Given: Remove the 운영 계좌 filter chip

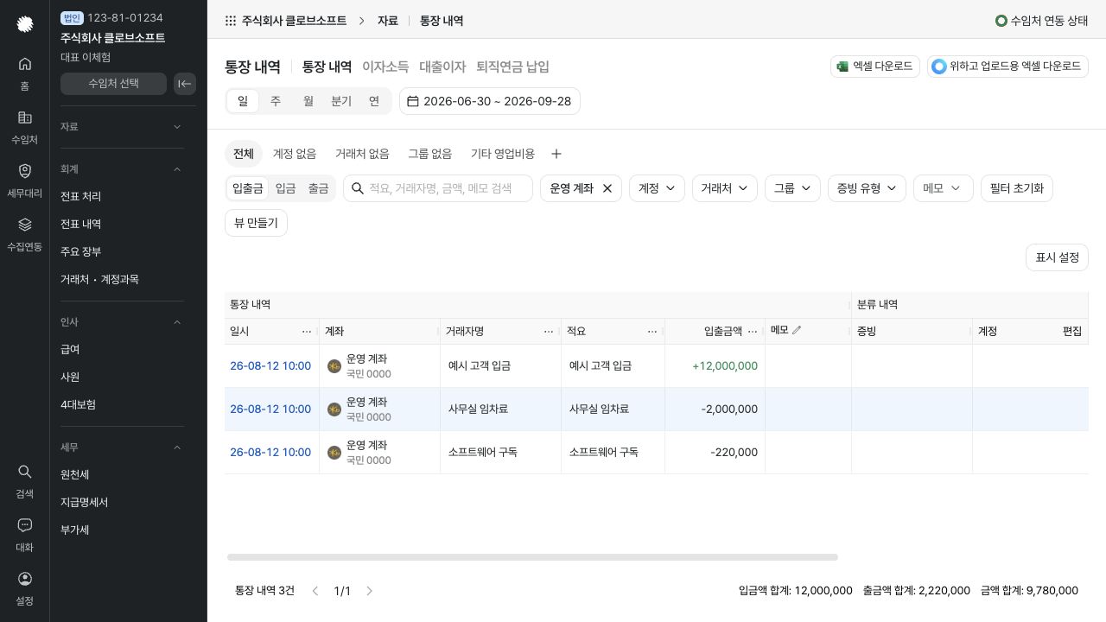Looking at the screenshot, I should click(x=607, y=188).
